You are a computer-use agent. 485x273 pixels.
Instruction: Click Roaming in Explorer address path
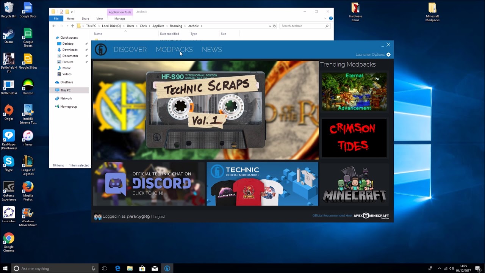pos(176,26)
